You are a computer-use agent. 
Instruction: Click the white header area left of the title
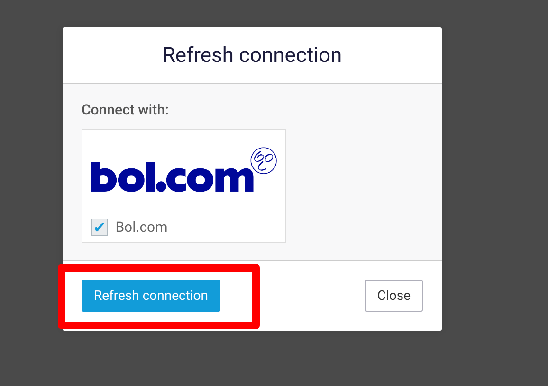(x=112, y=55)
